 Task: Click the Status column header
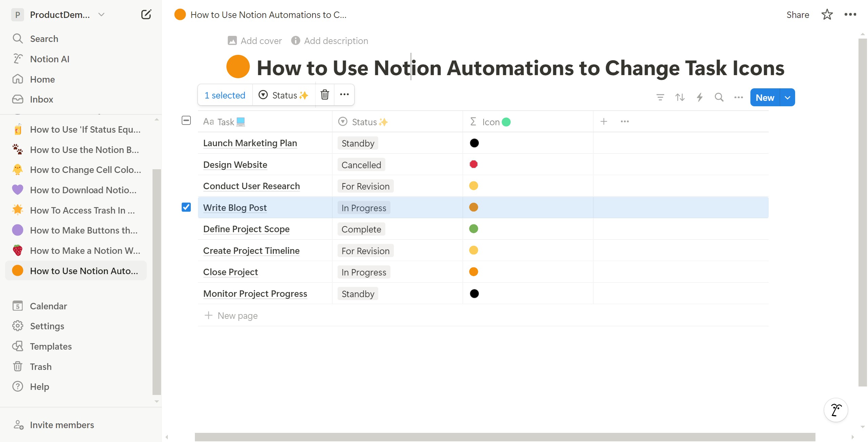tap(398, 121)
